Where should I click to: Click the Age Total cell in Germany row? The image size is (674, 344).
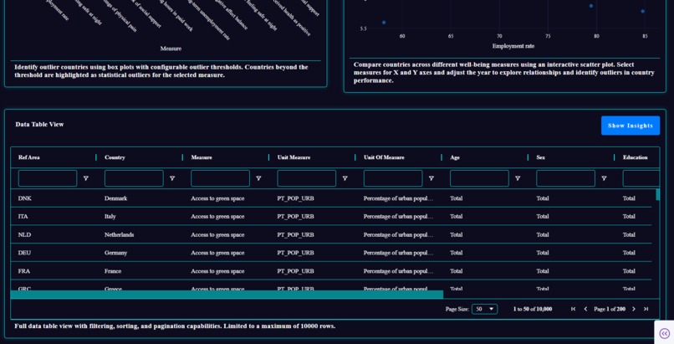click(x=456, y=253)
